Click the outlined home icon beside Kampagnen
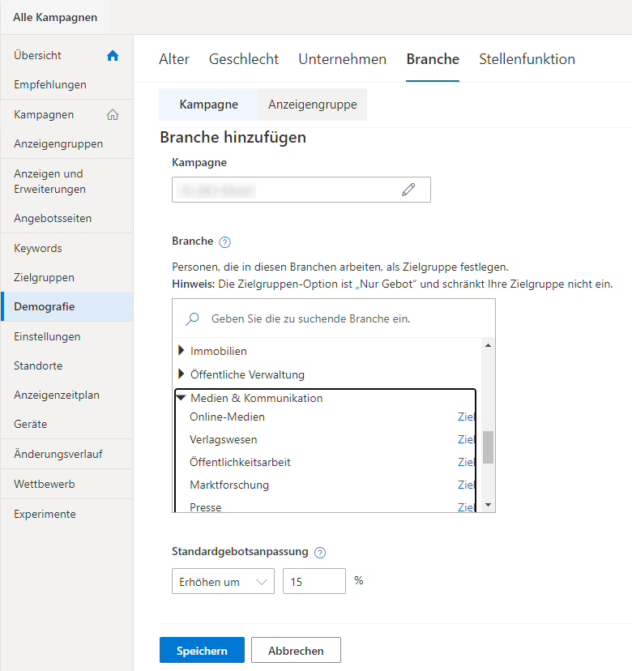 (113, 115)
